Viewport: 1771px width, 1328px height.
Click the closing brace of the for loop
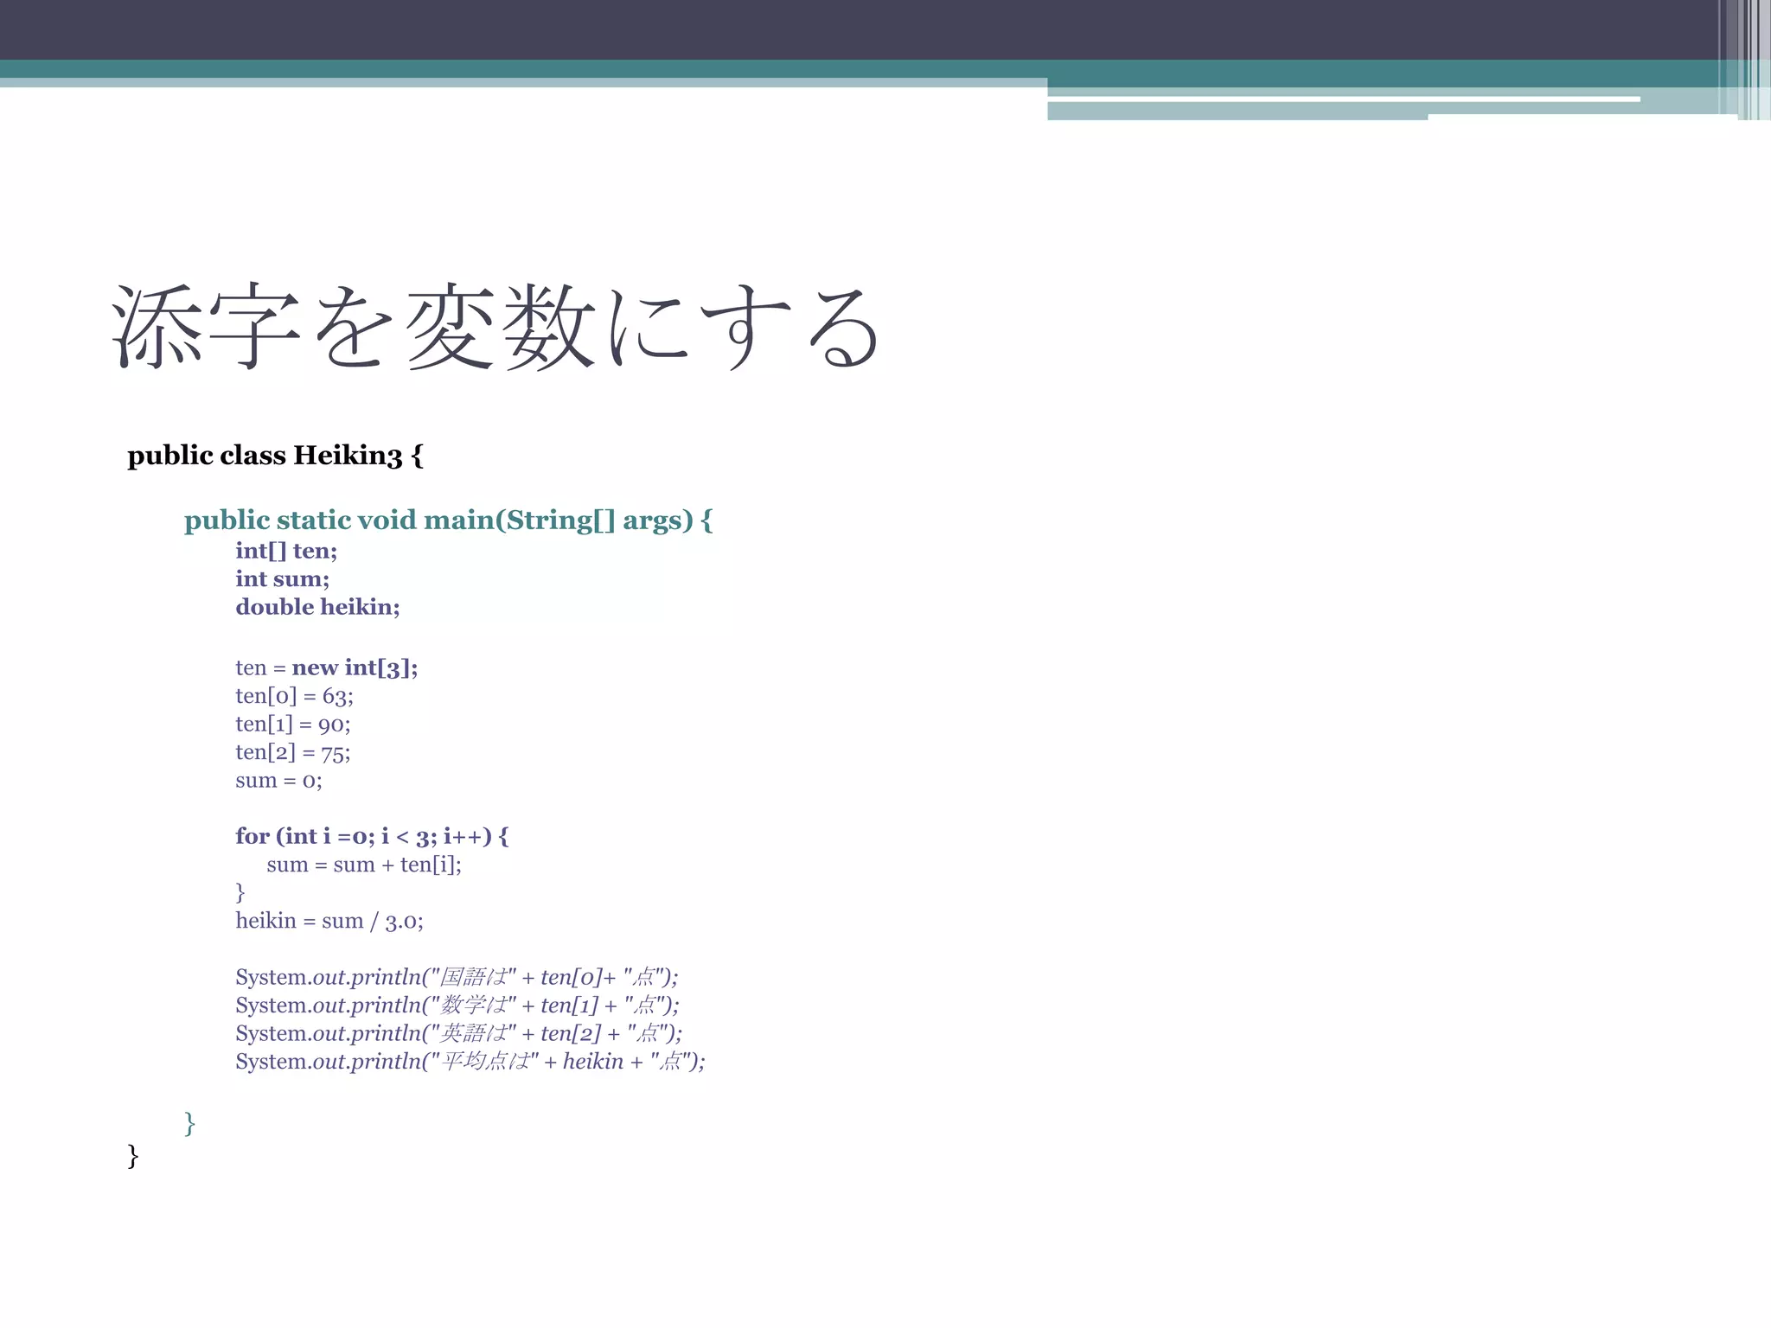tap(240, 892)
